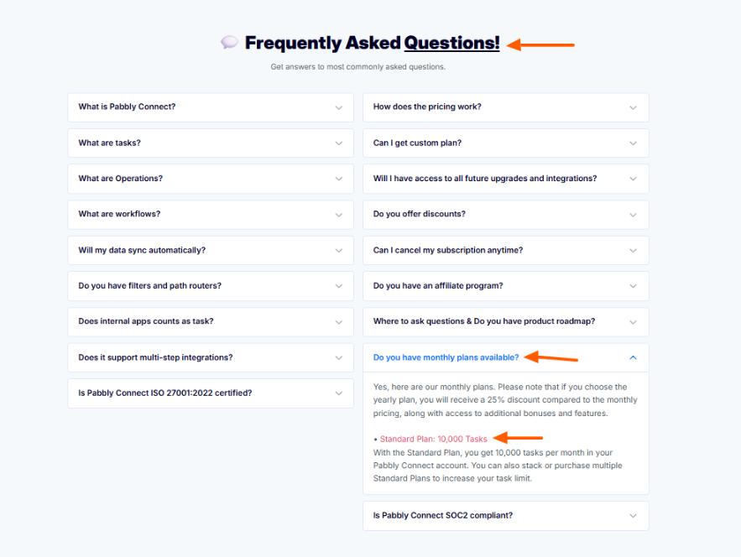Click the chevron icon for "What are workflows?"
741x557 pixels.
click(338, 215)
